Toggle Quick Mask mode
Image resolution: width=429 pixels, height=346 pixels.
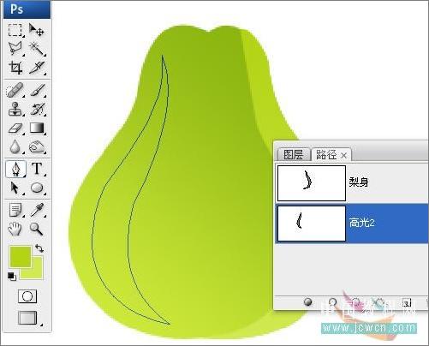coord(27,296)
